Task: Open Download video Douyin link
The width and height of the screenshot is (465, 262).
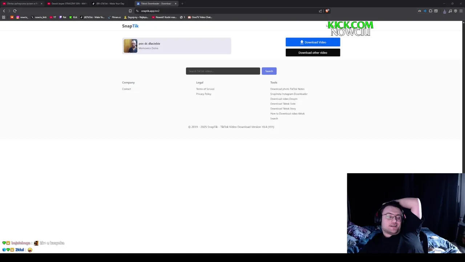Action: click(x=284, y=99)
